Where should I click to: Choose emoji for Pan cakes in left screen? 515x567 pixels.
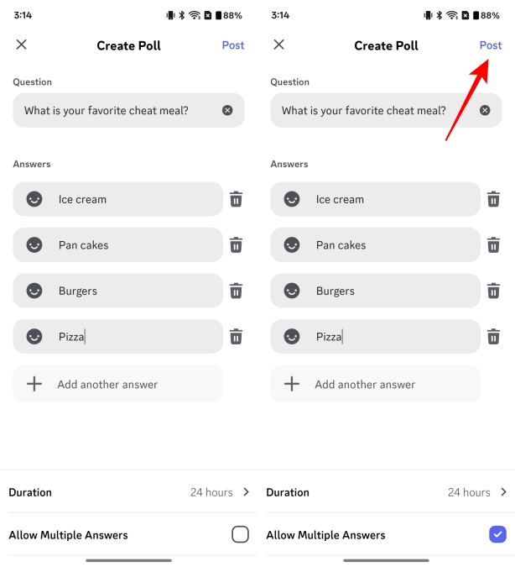(34, 245)
